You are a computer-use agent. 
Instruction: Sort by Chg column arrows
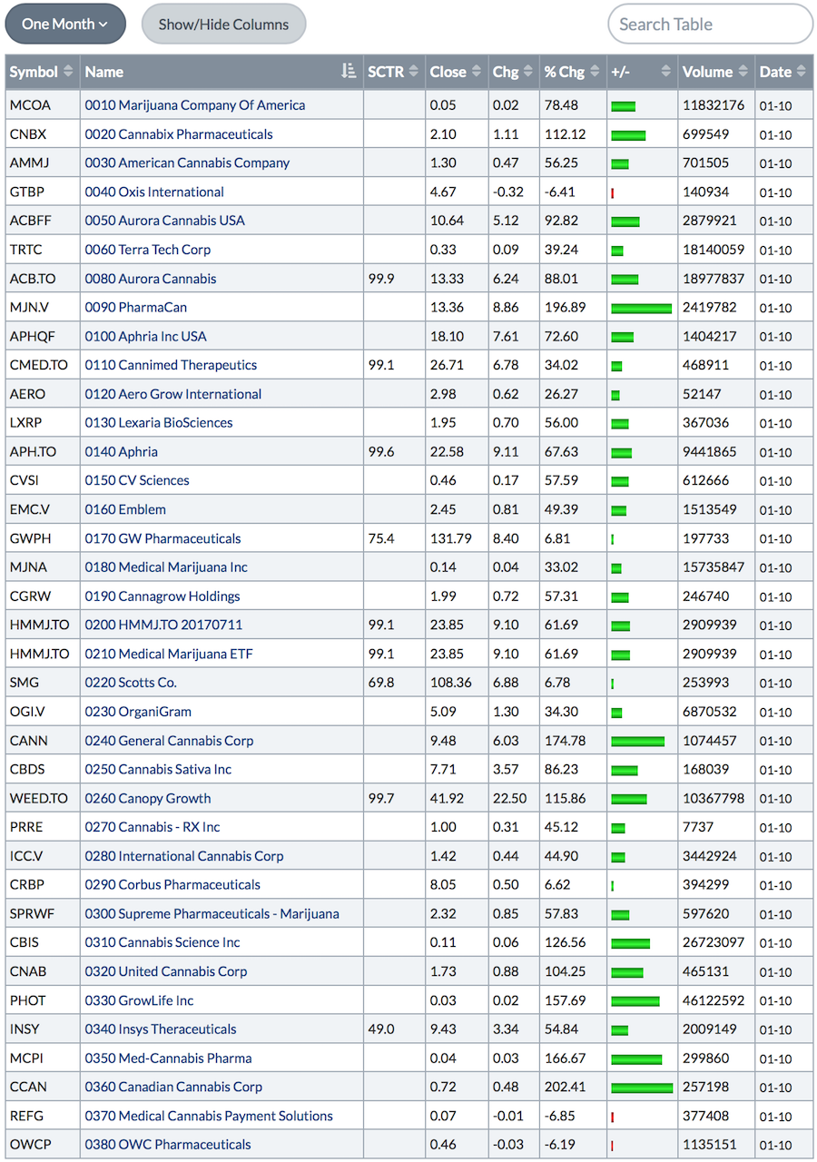coord(527,72)
